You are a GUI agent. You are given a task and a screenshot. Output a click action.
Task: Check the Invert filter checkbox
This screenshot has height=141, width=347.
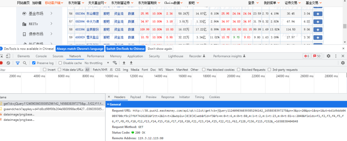pyautogui.click(x=44, y=70)
